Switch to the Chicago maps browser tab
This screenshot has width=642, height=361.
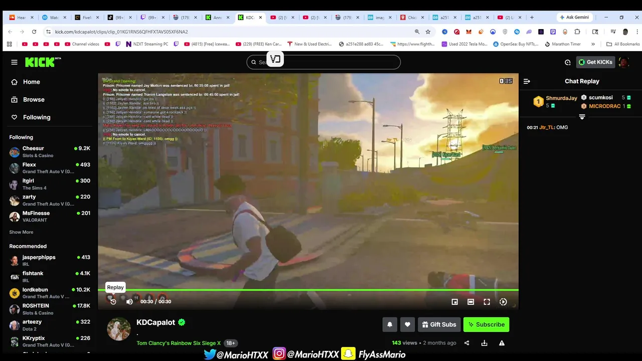[411, 17]
